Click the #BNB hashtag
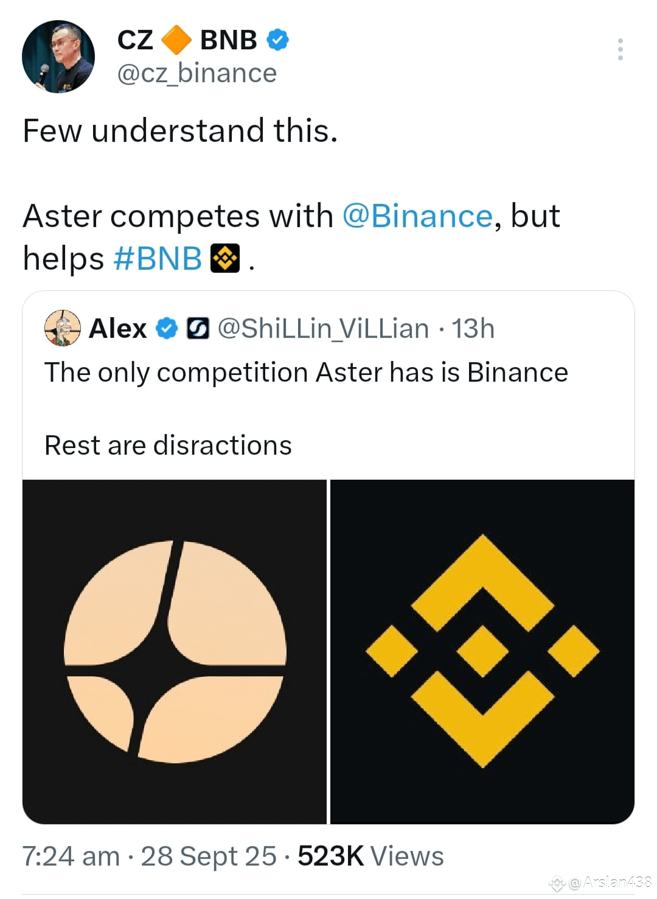The height and width of the screenshot is (899, 657). click(x=157, y=258)
